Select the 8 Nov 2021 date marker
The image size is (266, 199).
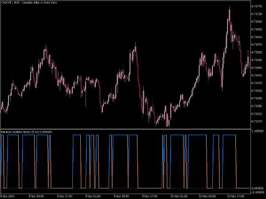8,196
